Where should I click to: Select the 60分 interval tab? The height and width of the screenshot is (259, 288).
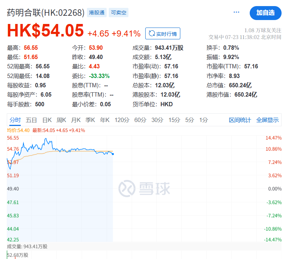[141, 120]
